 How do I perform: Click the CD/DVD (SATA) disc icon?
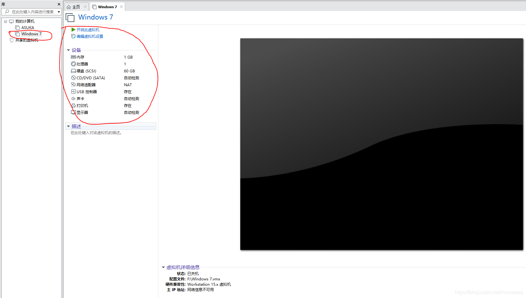[73, 78]
